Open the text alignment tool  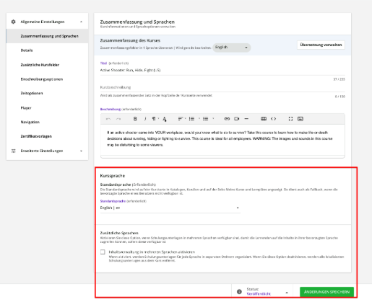pos(181,119)
